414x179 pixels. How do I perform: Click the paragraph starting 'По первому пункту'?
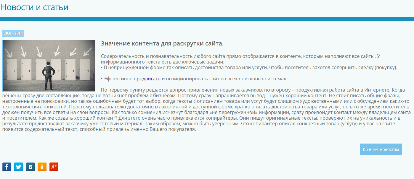pos(207,110)
